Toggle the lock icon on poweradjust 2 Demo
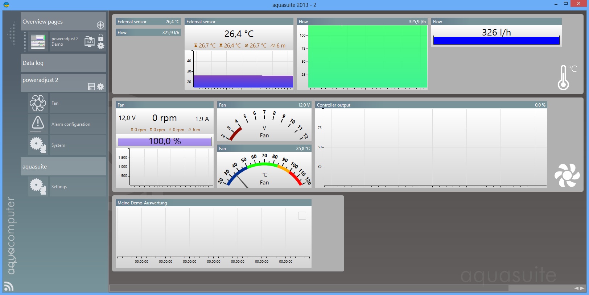The width and height of the screenshot is (589, 295). point(101,37)
